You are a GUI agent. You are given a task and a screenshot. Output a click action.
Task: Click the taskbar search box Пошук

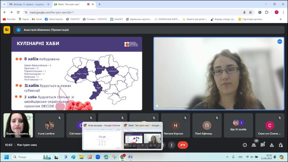(x=32, y=157)
